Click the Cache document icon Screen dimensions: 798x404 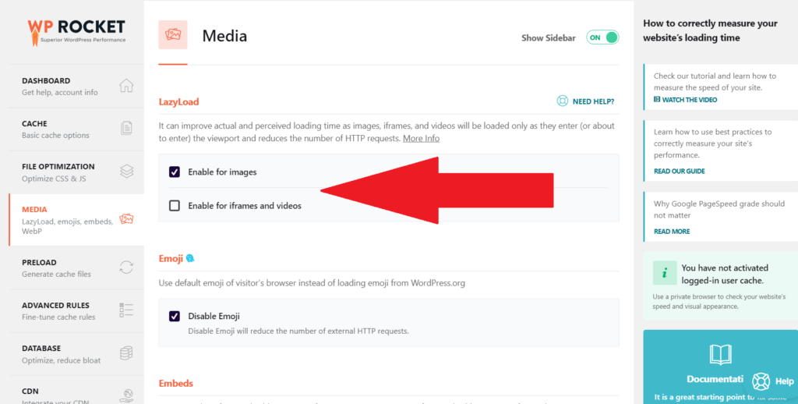pyautogui.click(x=126, y=129)
